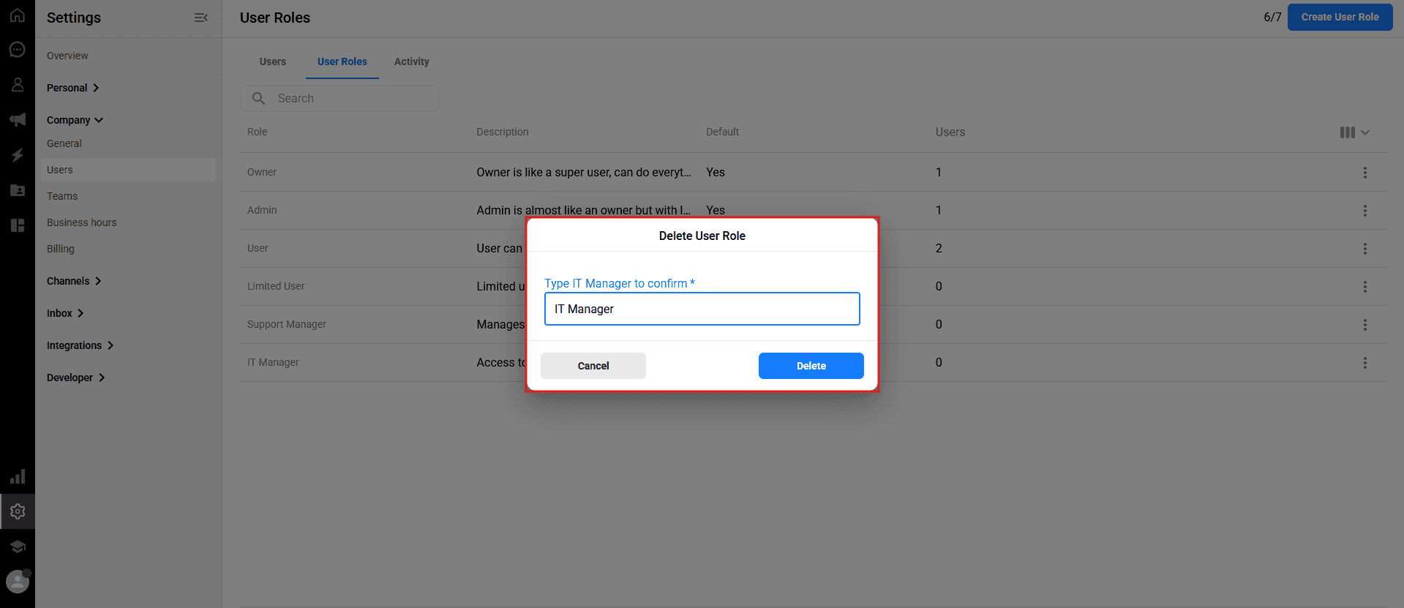
Task: Click the confirm role name input field
Action: (702, 309)
